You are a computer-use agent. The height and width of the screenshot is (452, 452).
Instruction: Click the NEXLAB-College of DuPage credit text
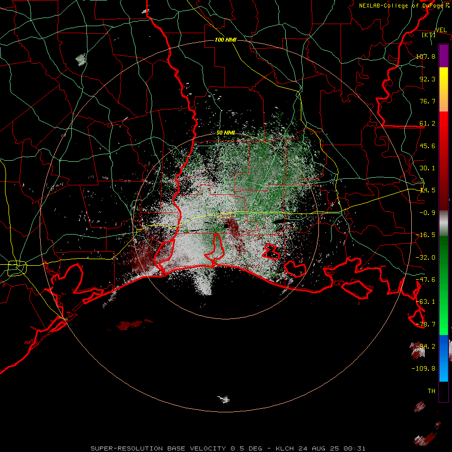coord(404,6)
